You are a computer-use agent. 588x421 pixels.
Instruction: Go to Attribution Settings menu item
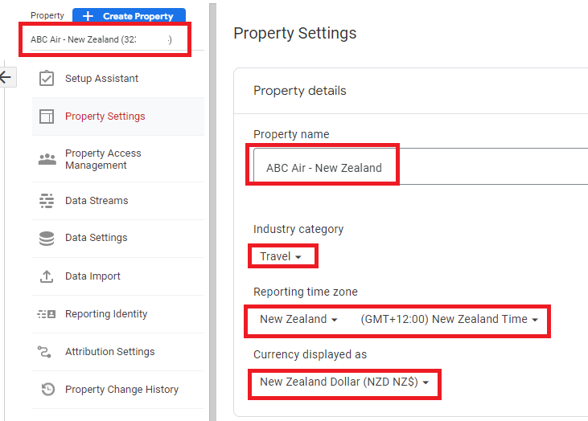point(109,352)
